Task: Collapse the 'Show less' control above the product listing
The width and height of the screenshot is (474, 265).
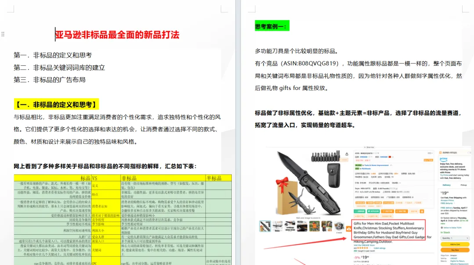Action: click(x=370, y=147)
